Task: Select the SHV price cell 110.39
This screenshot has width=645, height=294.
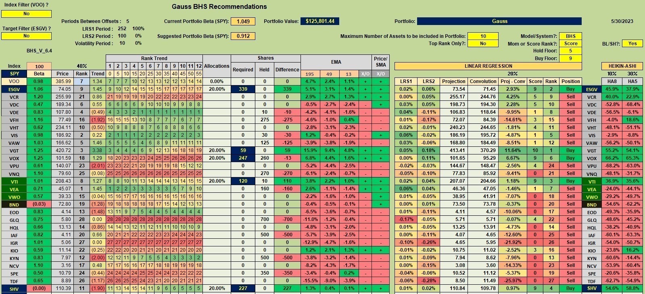Action: point(63,288)
